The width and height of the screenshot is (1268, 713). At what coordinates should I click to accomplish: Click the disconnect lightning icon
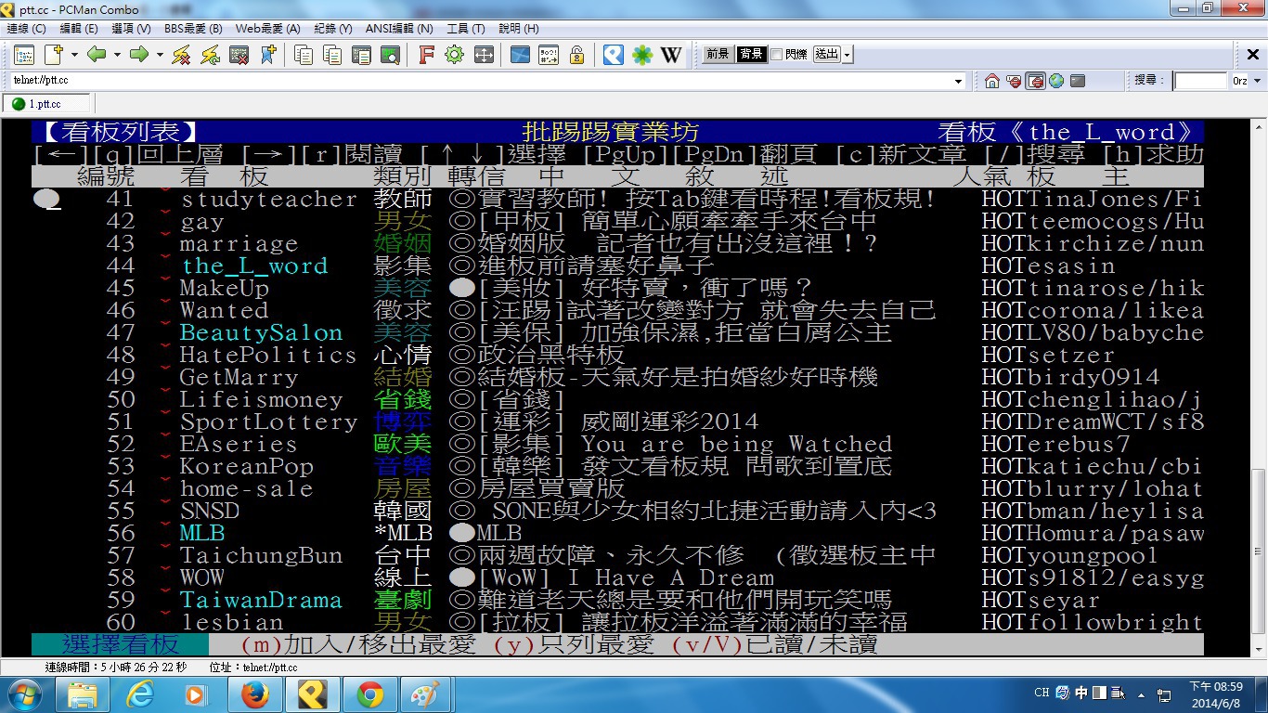coord(182,55)
